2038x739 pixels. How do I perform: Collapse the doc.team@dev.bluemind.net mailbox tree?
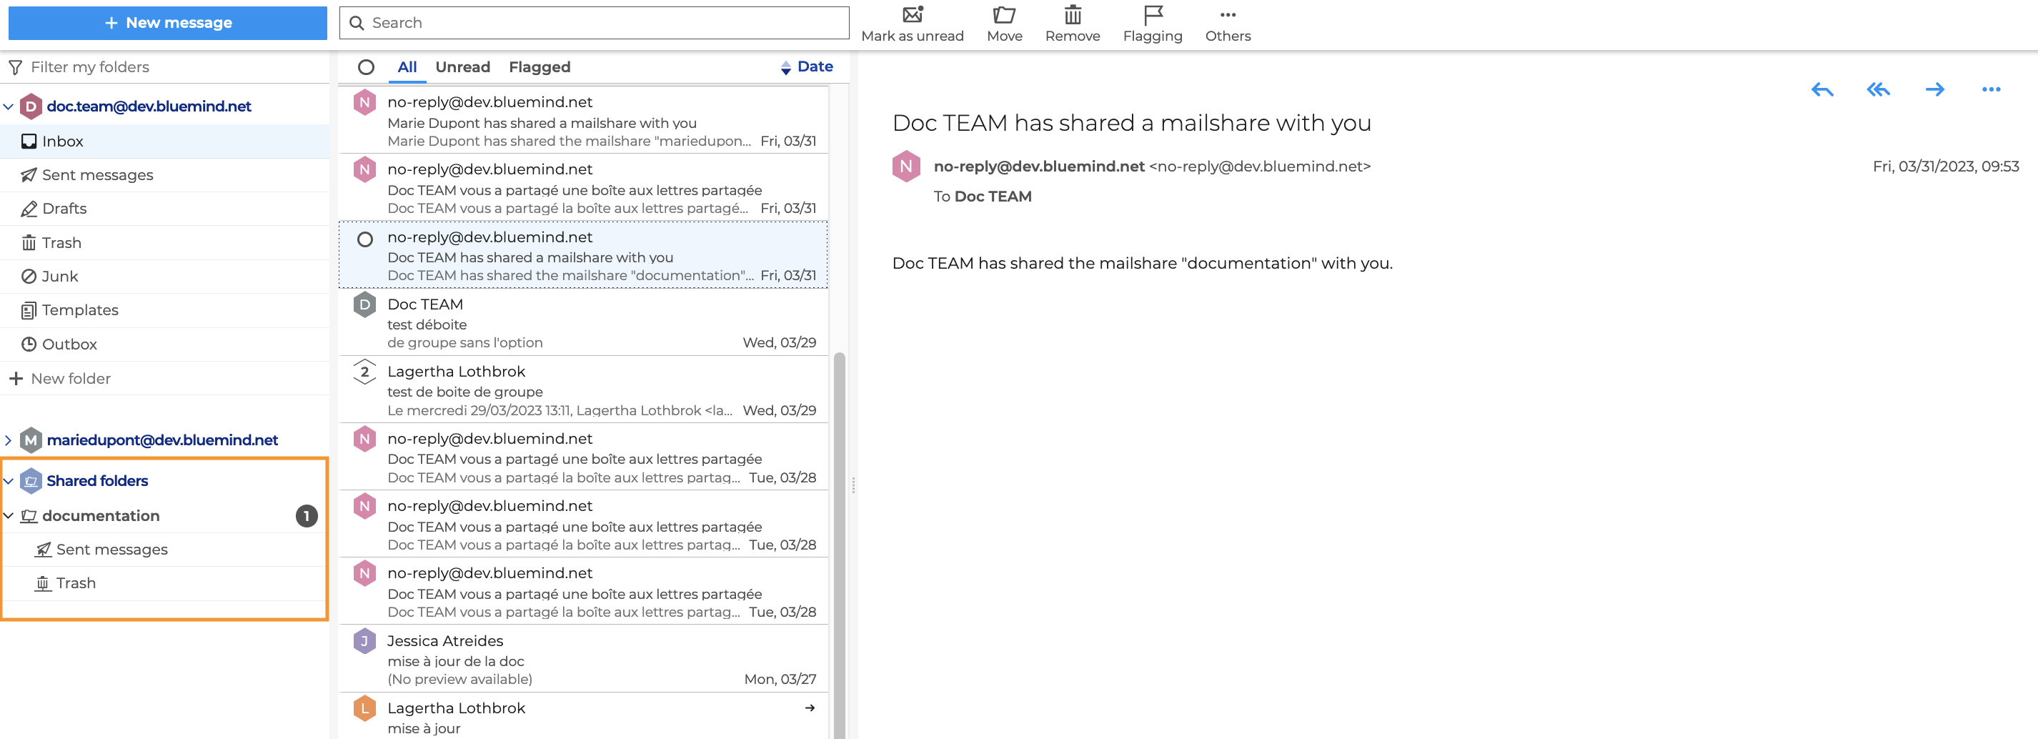pyautogui.click(x=9, y=106)
